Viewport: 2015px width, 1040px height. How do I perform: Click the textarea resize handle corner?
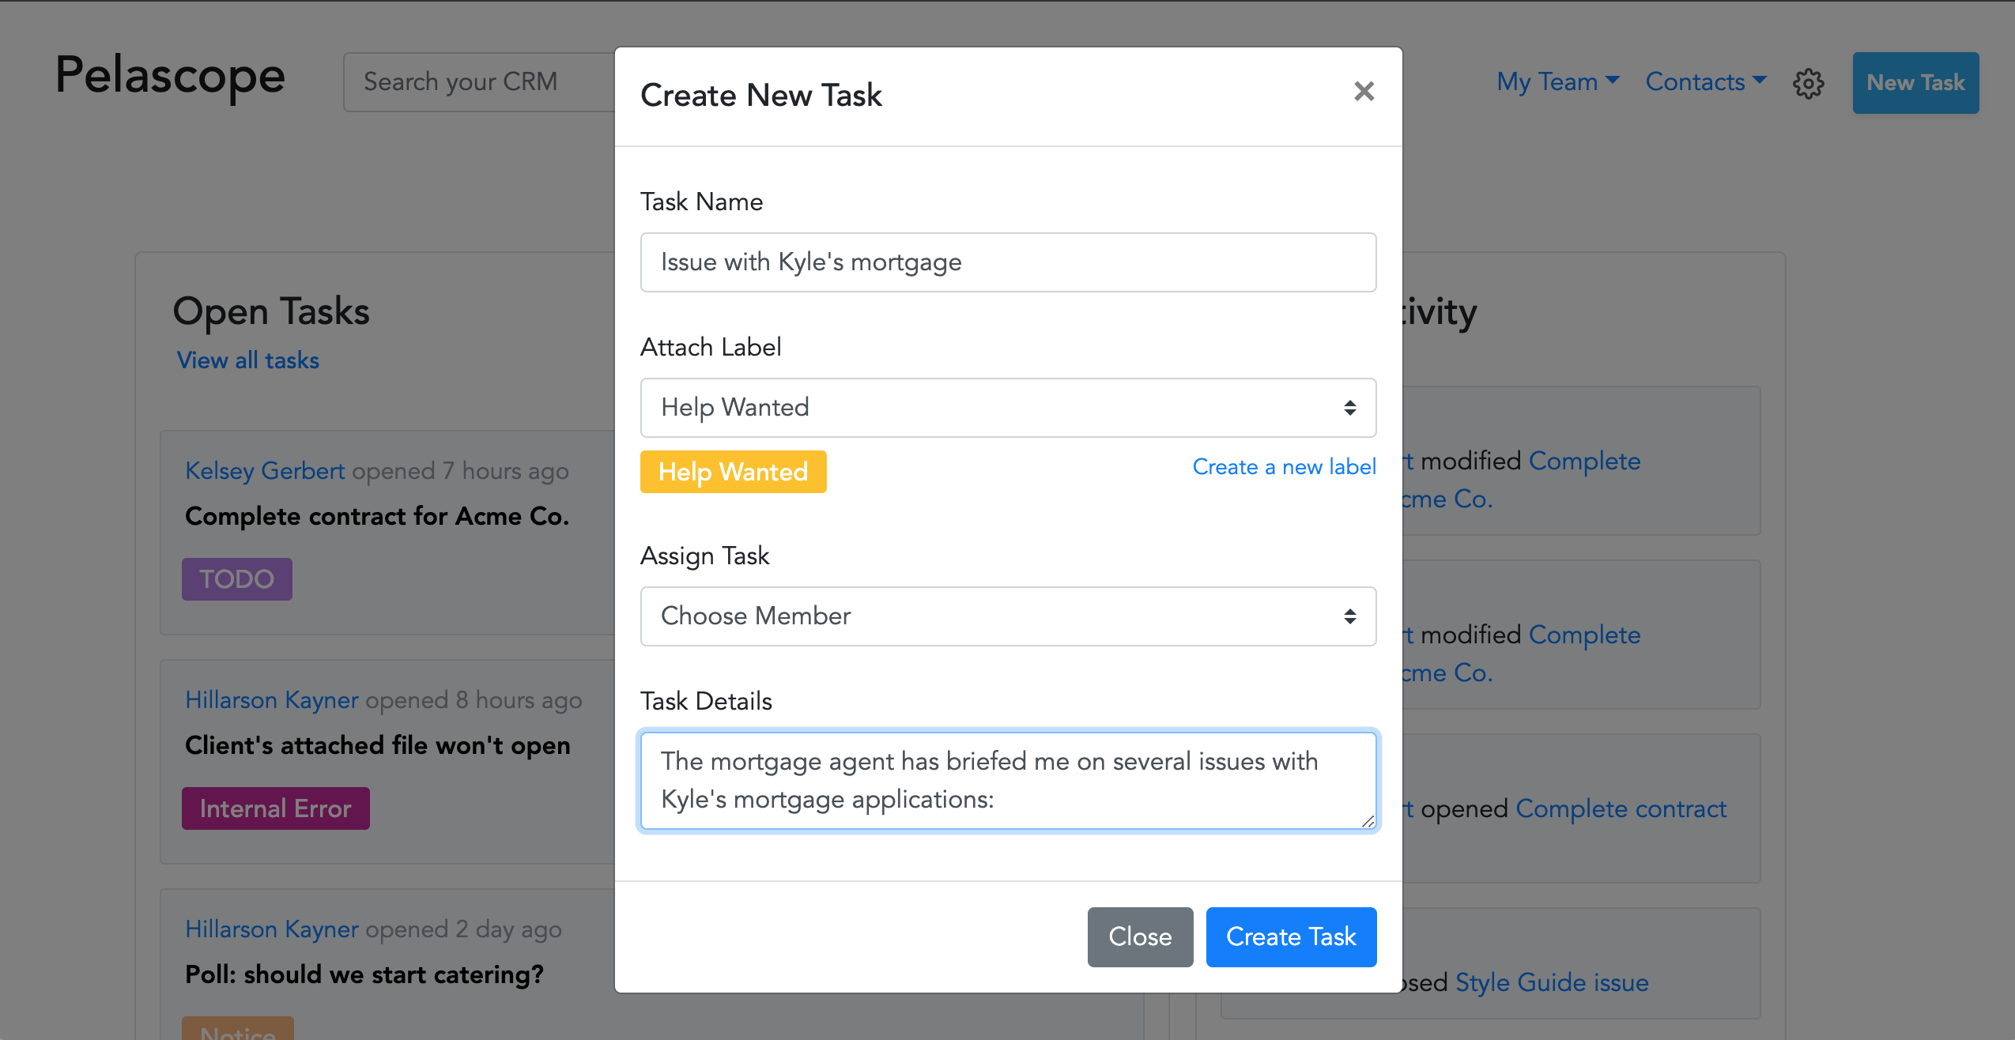1368,822
